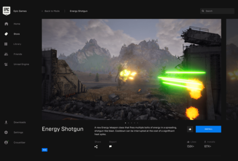238x161 pixels.
Task: Click in the Search field
Action: [x=217, y=11]
